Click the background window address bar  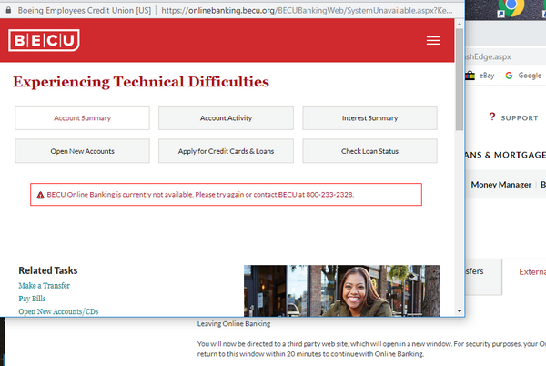tap(506, 56)
